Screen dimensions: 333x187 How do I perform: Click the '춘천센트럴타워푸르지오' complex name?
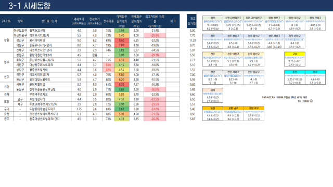(x=44, y=114)
